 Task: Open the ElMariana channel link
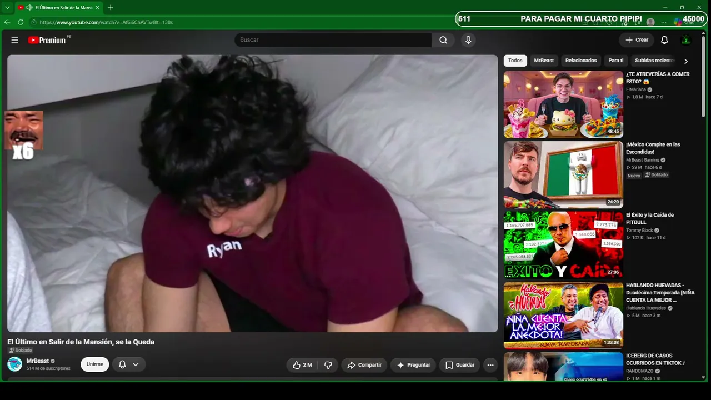636,89
